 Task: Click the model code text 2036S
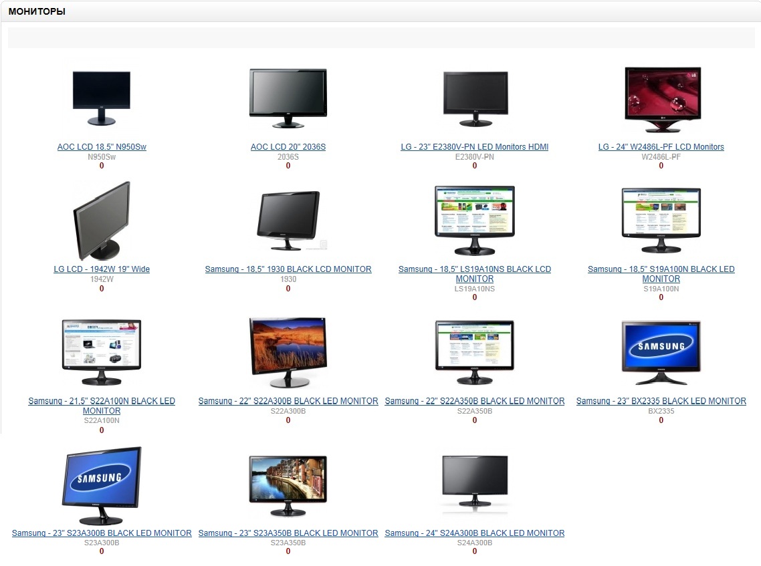coord(288,157)
